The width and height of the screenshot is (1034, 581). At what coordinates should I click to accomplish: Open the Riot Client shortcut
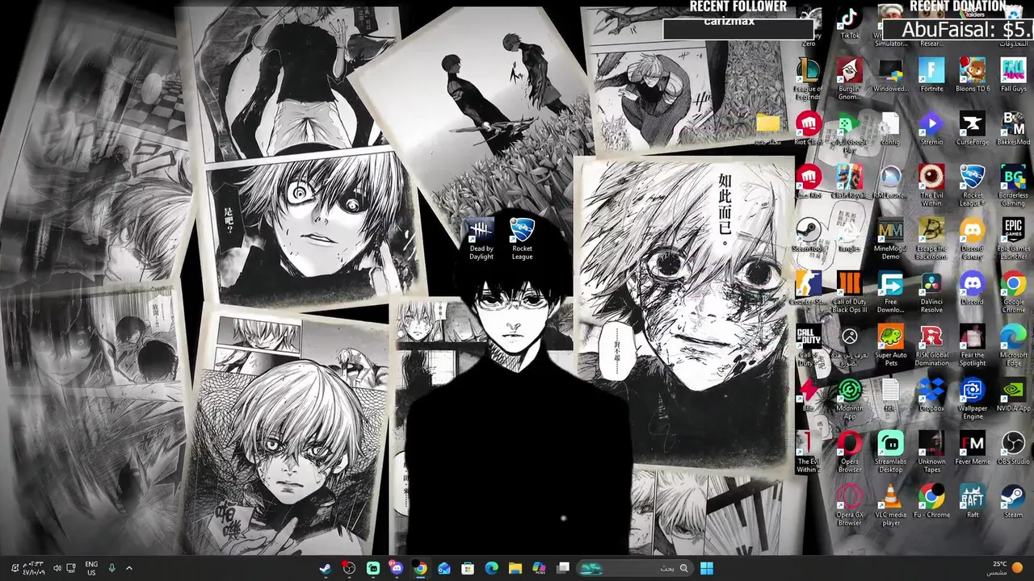809,127
